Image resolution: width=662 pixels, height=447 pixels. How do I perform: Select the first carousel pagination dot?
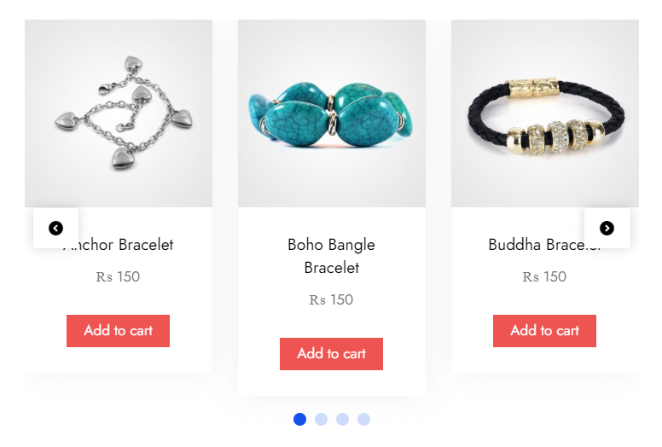pos(299,419)
